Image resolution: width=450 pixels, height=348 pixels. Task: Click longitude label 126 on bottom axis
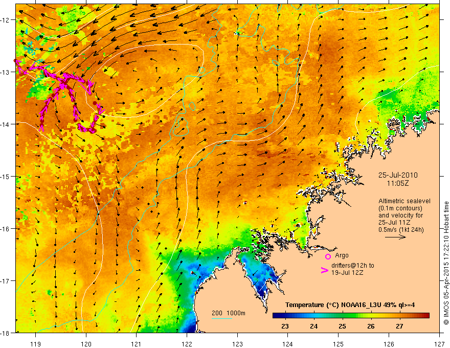click(389, 344)
